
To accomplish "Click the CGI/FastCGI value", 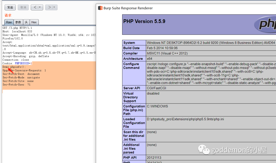I will coord(156,88).
